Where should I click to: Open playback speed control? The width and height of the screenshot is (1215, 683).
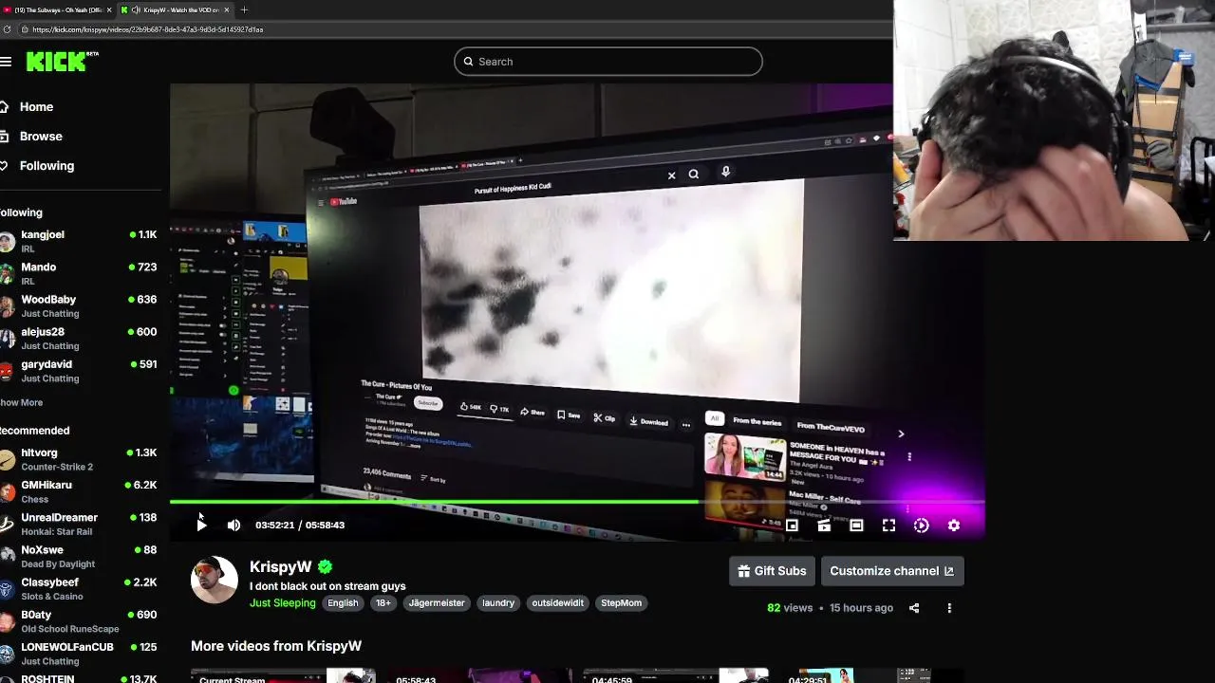tap(921, 525)
